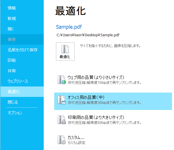The height and width of the screenshot is (150, 174).
Task: Select the web quality globe zip icon
Action: 62,80
